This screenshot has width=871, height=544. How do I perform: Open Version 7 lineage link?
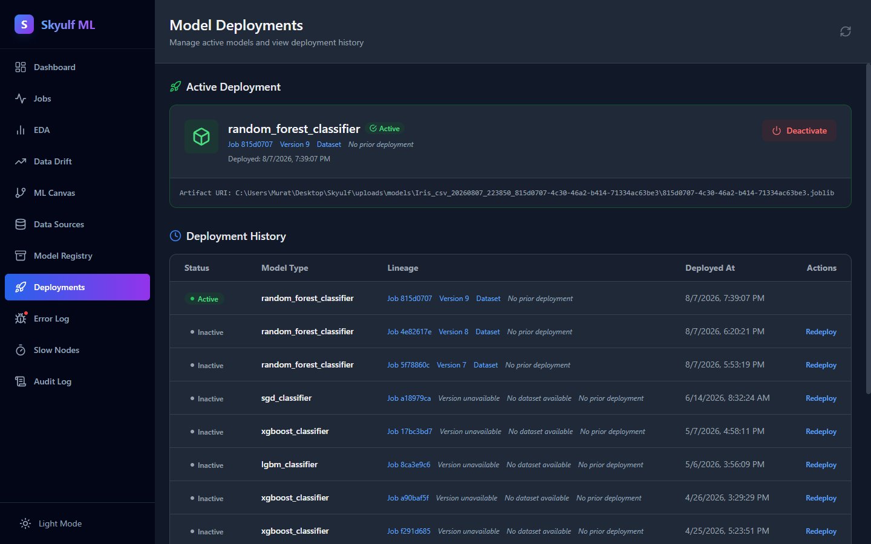(451, 365)
